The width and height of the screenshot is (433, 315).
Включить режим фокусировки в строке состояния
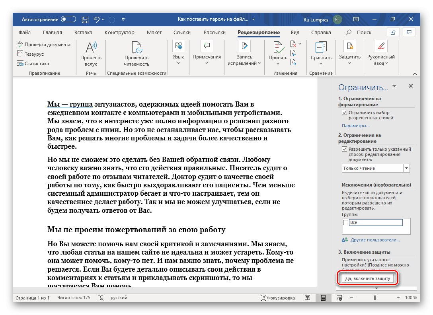278,297
